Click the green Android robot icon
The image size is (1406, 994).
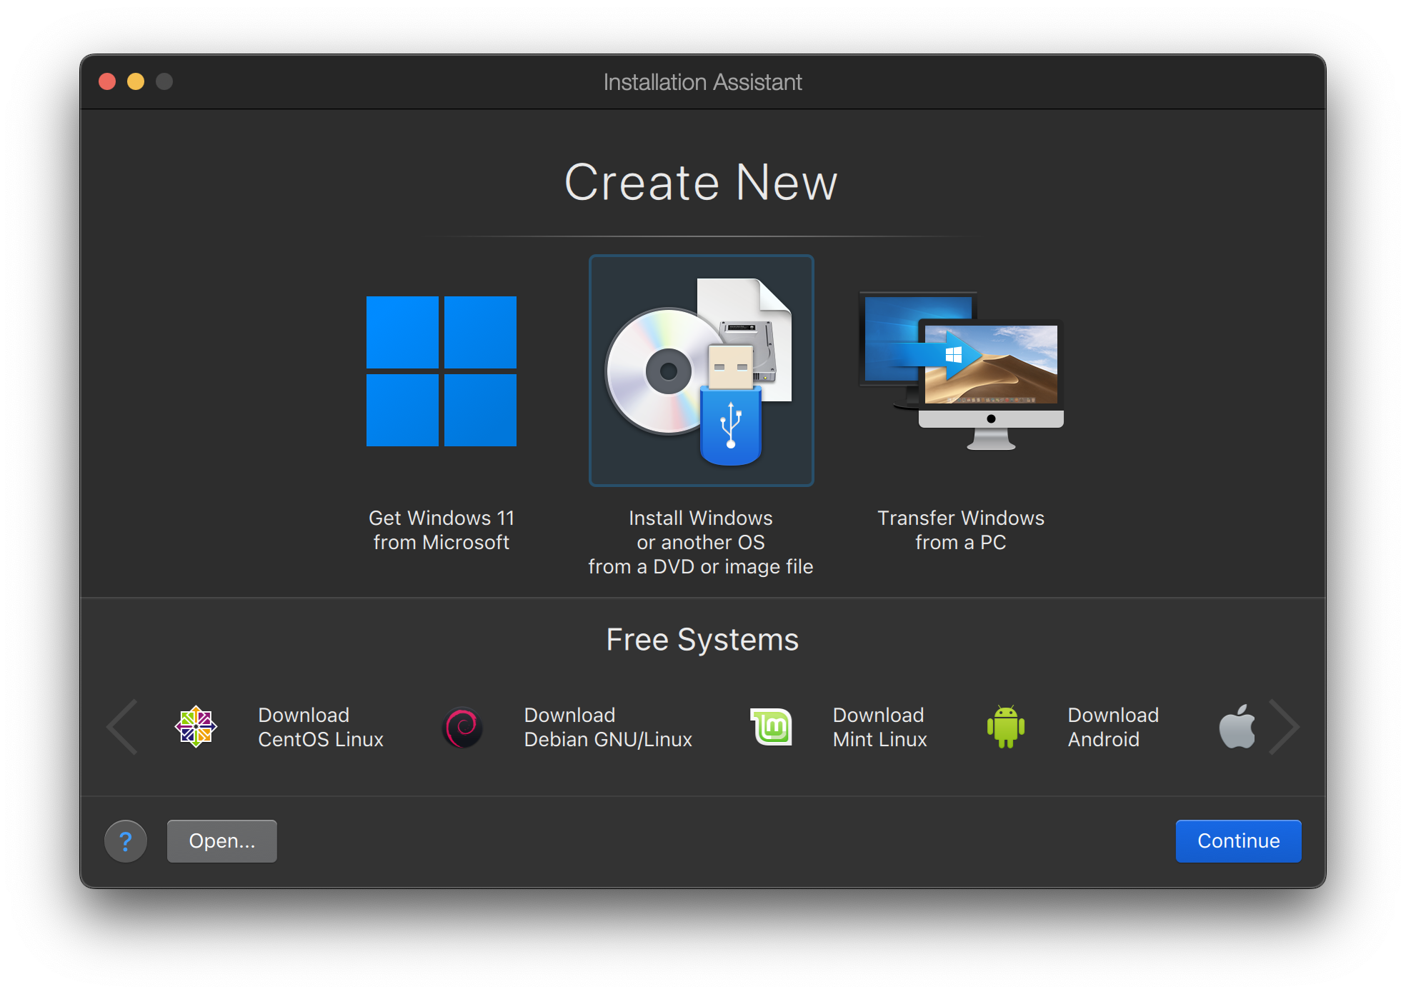1005,727
